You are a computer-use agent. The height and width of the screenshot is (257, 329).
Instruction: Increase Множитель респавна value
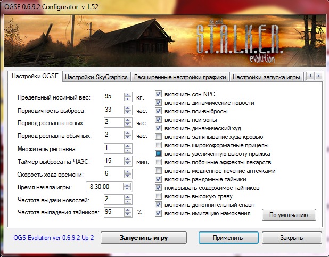point(128,146)
